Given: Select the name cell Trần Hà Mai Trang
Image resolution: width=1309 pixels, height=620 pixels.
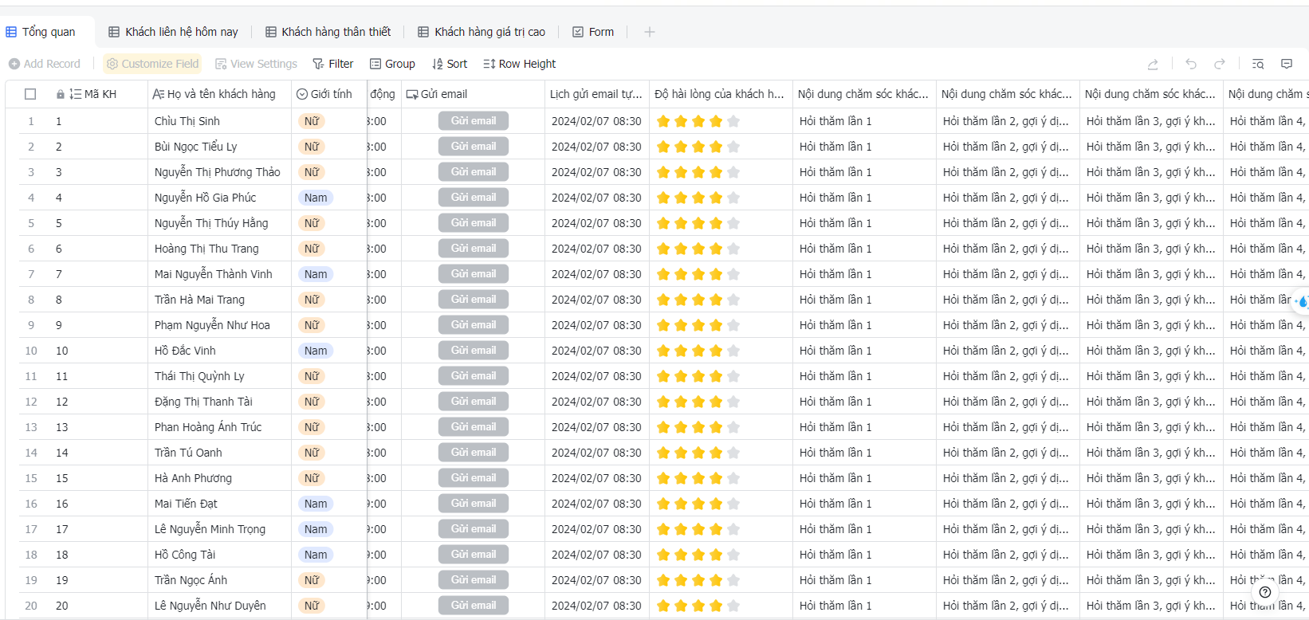Looking at the screenshot, I should point(219,300).
